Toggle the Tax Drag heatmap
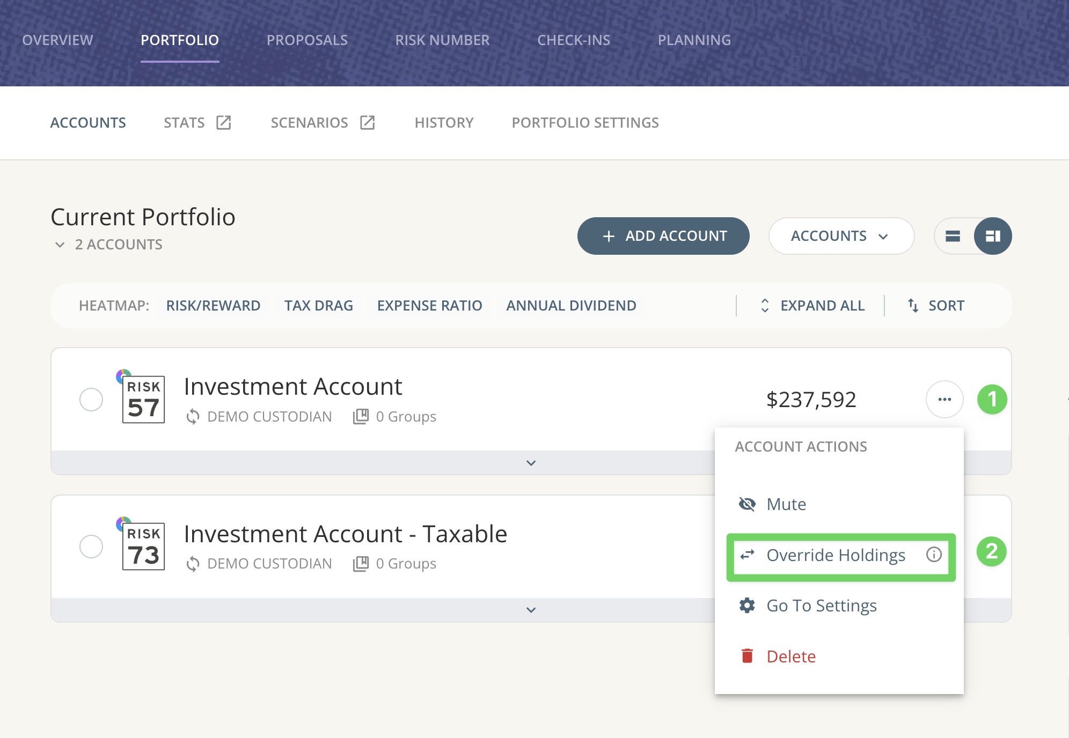Image resolution: width=1069 pixels, height=738 pixels. tap(319, 306)
